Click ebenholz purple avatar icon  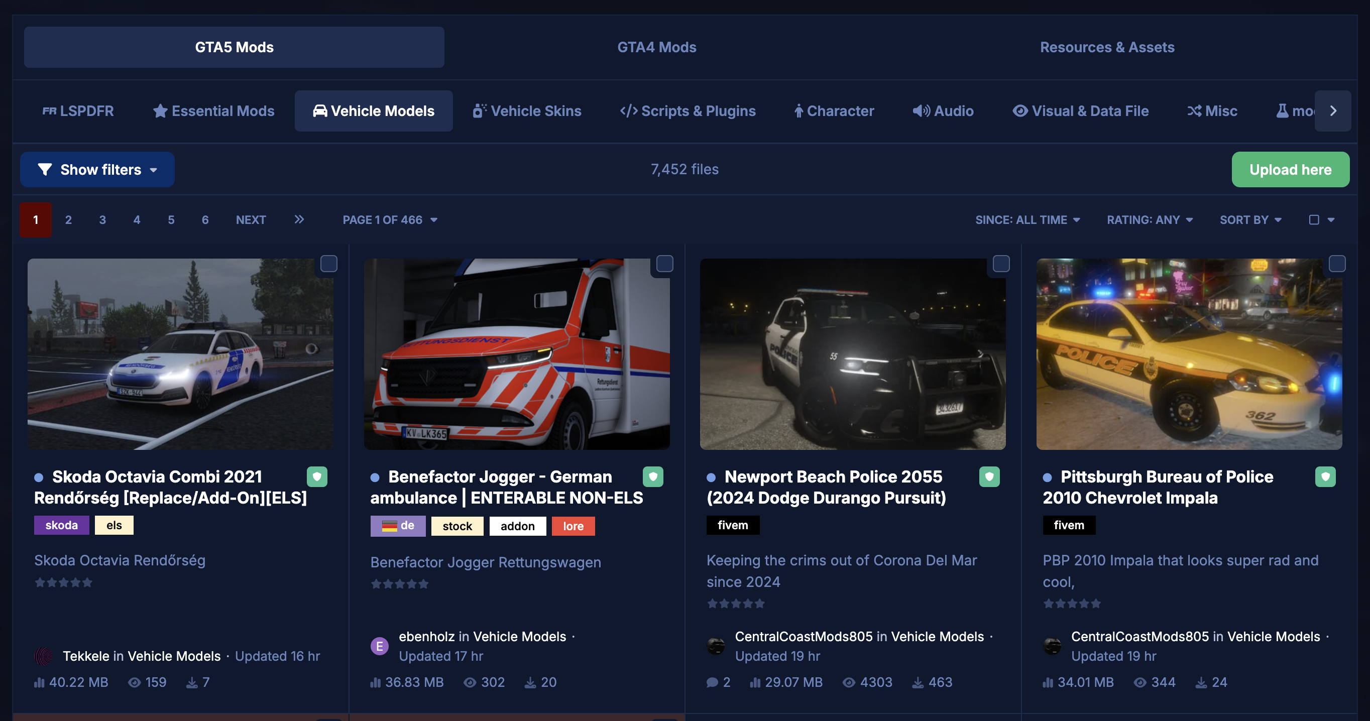click(379, 646)
